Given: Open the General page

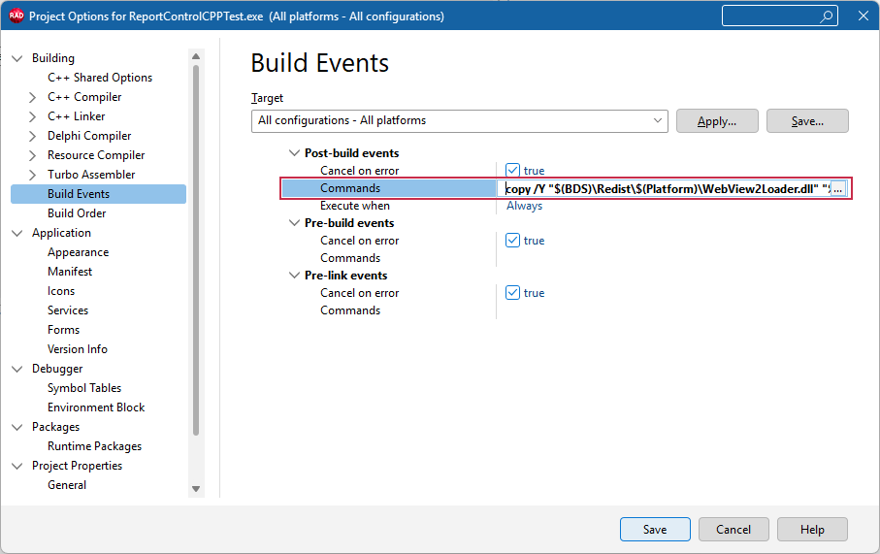Looking at the screenshot, I should (67, 485).
